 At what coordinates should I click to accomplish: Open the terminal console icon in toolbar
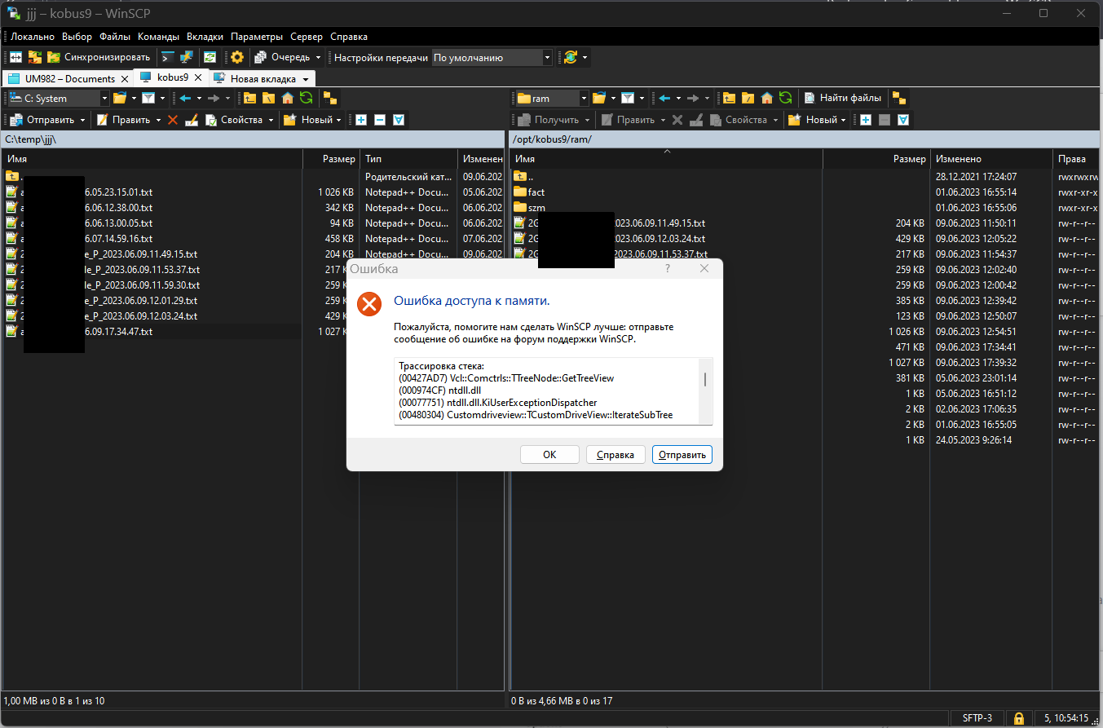(166, 57)
